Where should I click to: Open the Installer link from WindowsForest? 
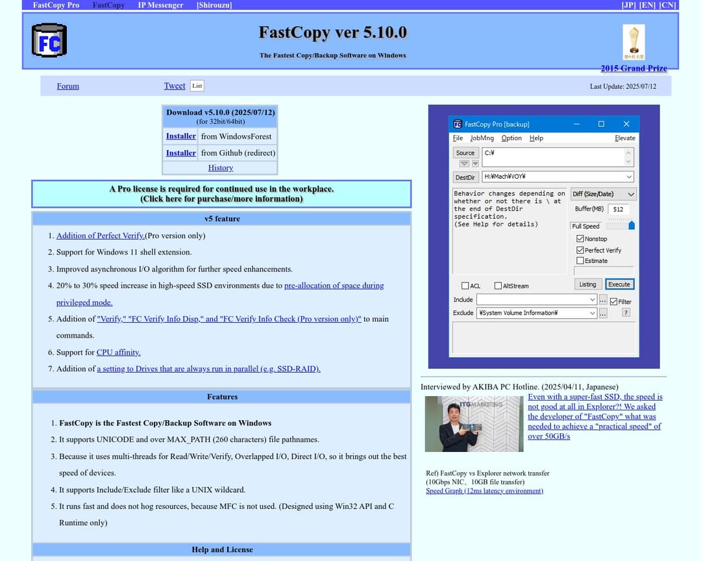[180, 136]
